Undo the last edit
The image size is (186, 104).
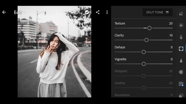point(65,12)
